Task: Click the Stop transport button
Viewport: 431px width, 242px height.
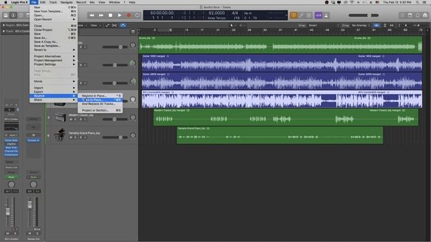Action: tap(110, 15)
